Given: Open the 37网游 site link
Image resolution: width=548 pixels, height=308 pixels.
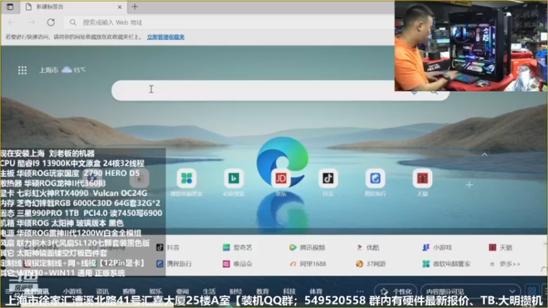Looking at the screenshot, I should tap(371, 264).
